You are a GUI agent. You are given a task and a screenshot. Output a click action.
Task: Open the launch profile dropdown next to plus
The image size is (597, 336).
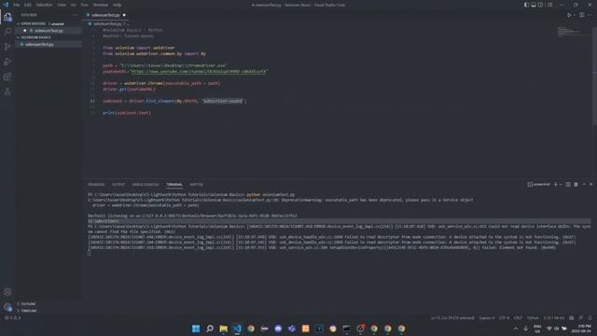(x=561, y=185)
